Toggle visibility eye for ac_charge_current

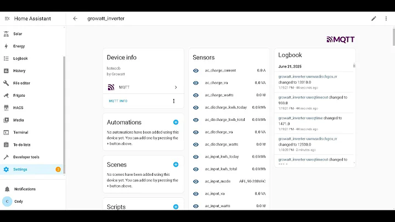point(196,71)
